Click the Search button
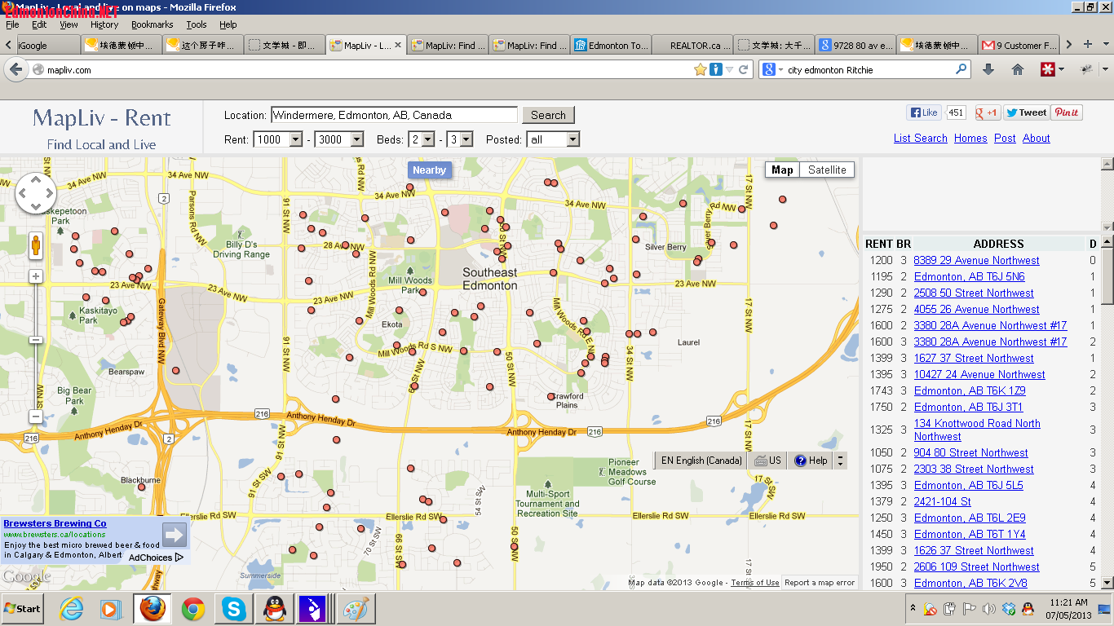Viewport: 1114px width, 626px height. (x=548, y=115)
